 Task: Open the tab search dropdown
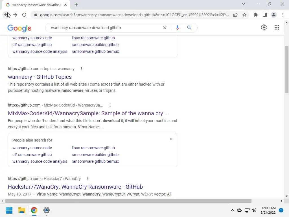(x=244, y=4)
